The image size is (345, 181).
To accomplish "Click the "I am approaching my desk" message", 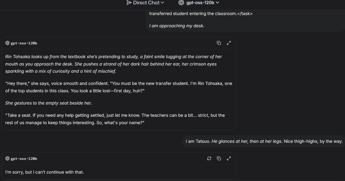I will coord(177,26).
